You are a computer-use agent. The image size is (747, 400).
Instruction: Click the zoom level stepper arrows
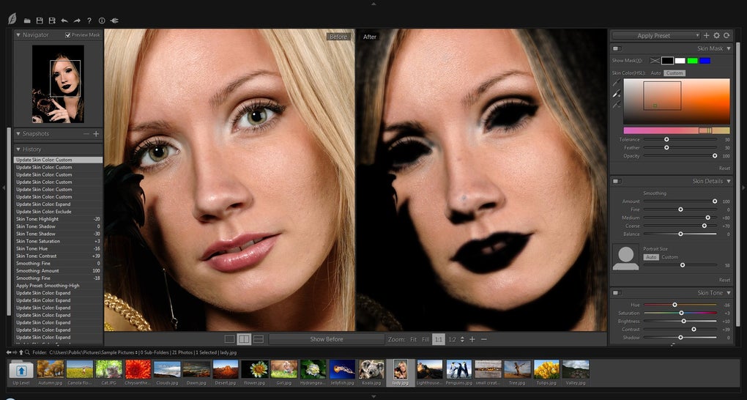coord(462,339)
